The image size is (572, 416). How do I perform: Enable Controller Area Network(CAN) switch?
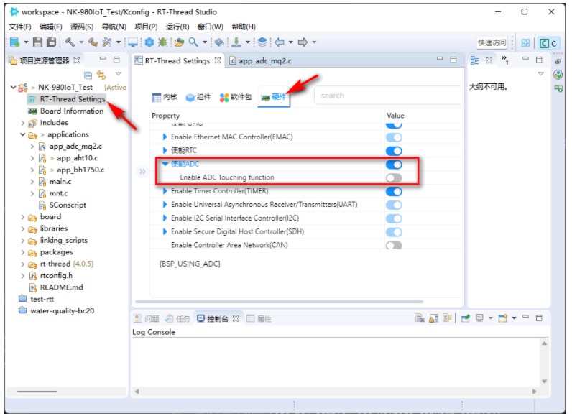pyautogui.click(x=394, y=245)
